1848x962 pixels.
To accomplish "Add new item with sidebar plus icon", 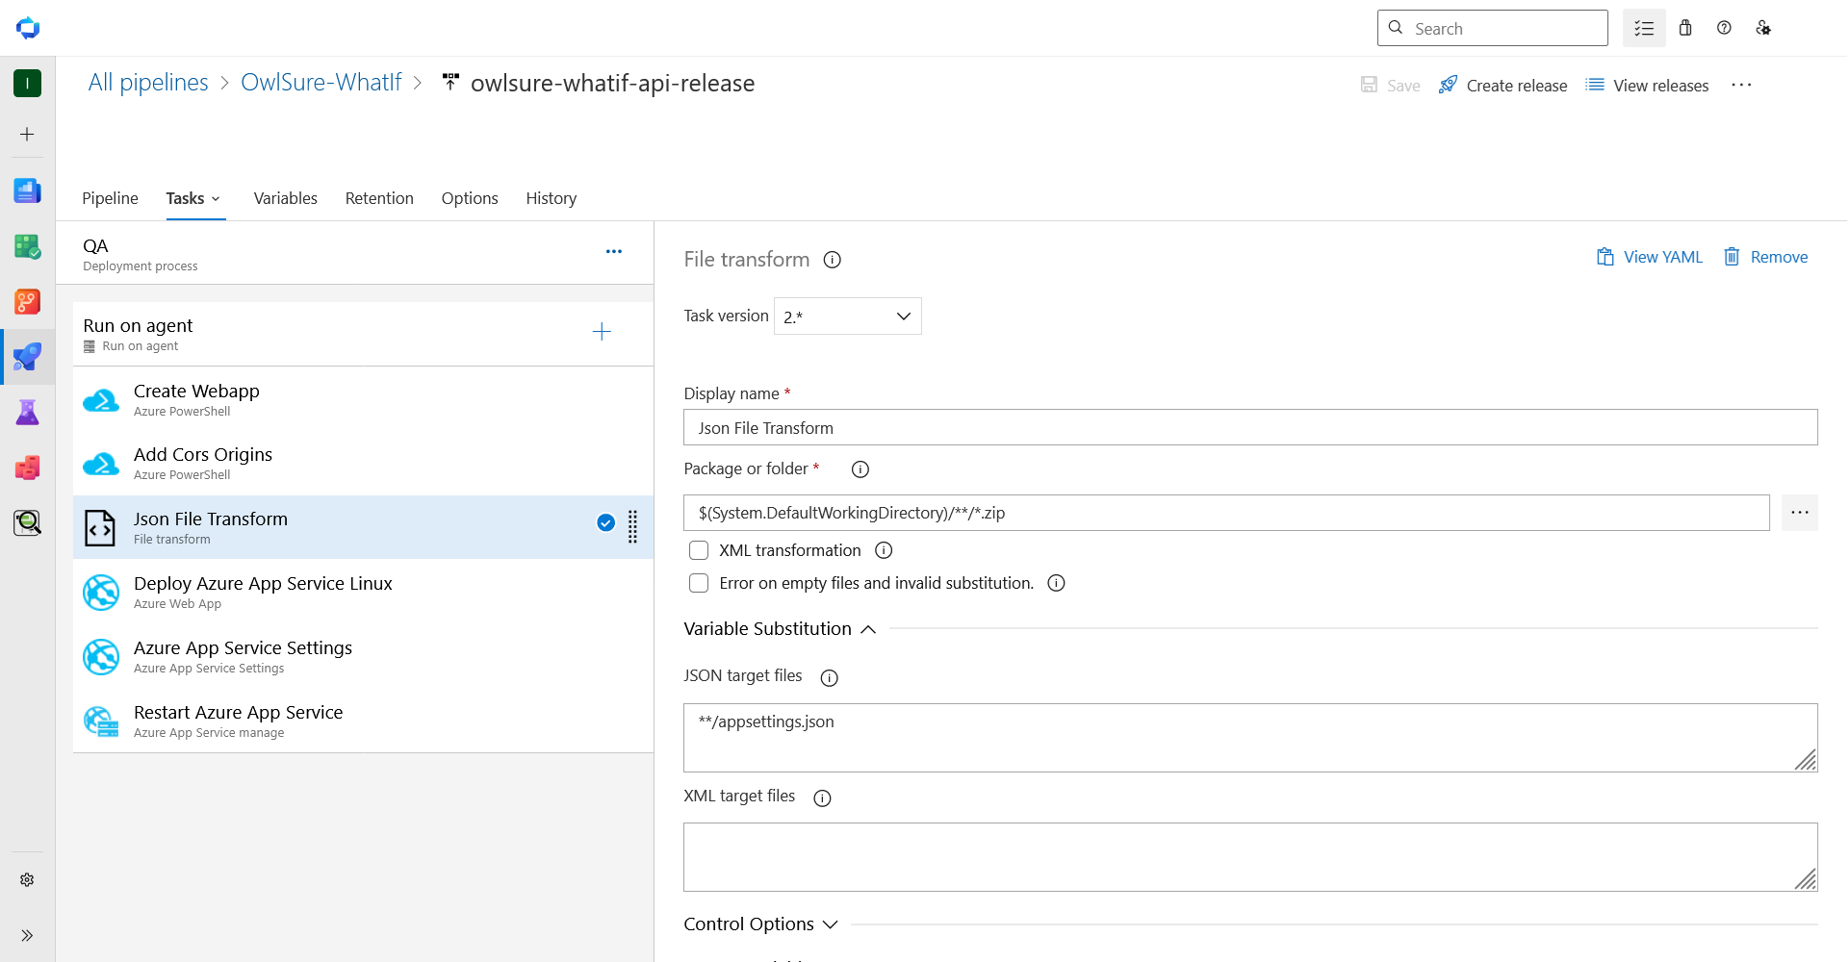I will point(27,134).
